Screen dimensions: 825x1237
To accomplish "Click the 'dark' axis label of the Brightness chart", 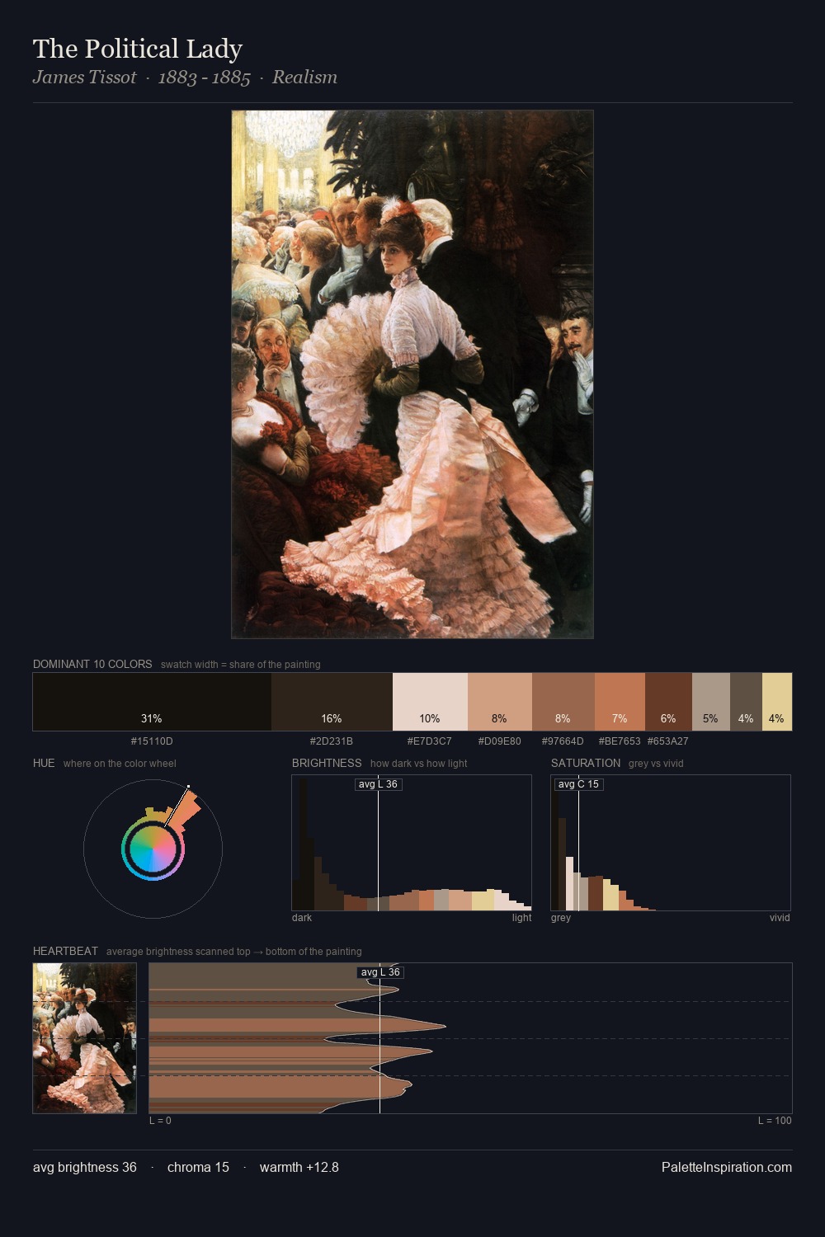I will (x=302, y=918).
